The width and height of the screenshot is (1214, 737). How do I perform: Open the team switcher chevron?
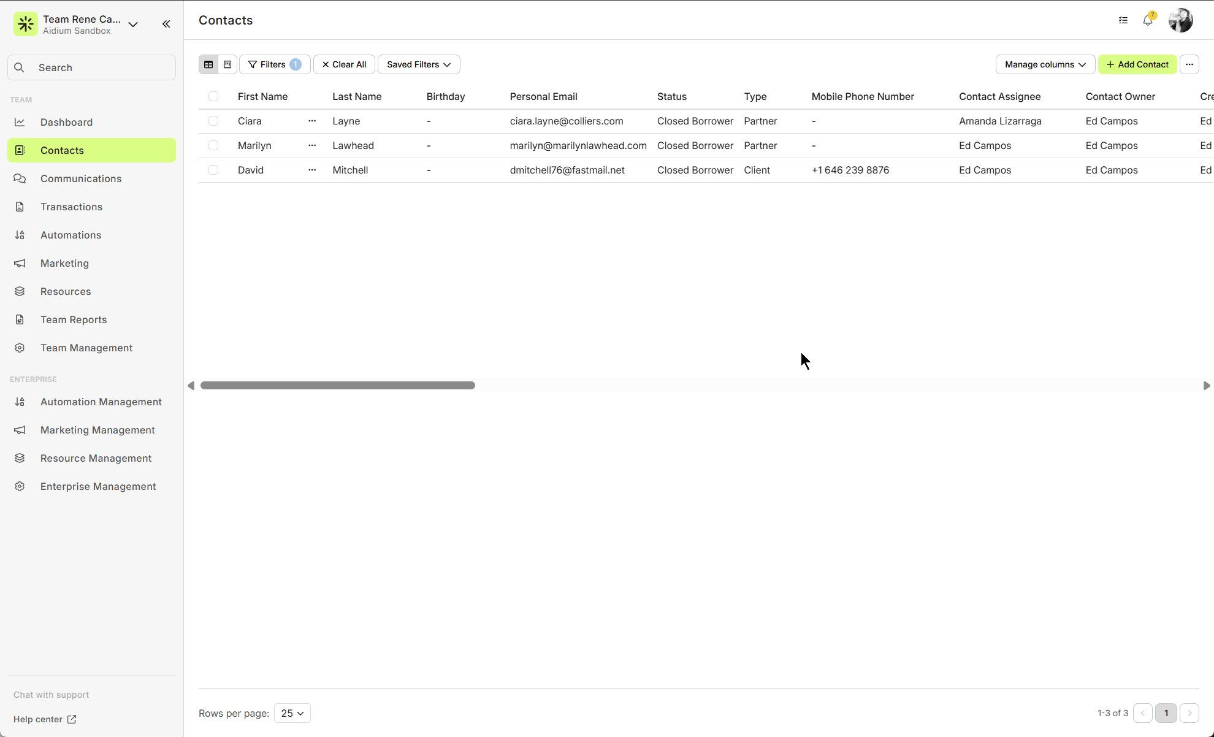[x=133, y=25]
